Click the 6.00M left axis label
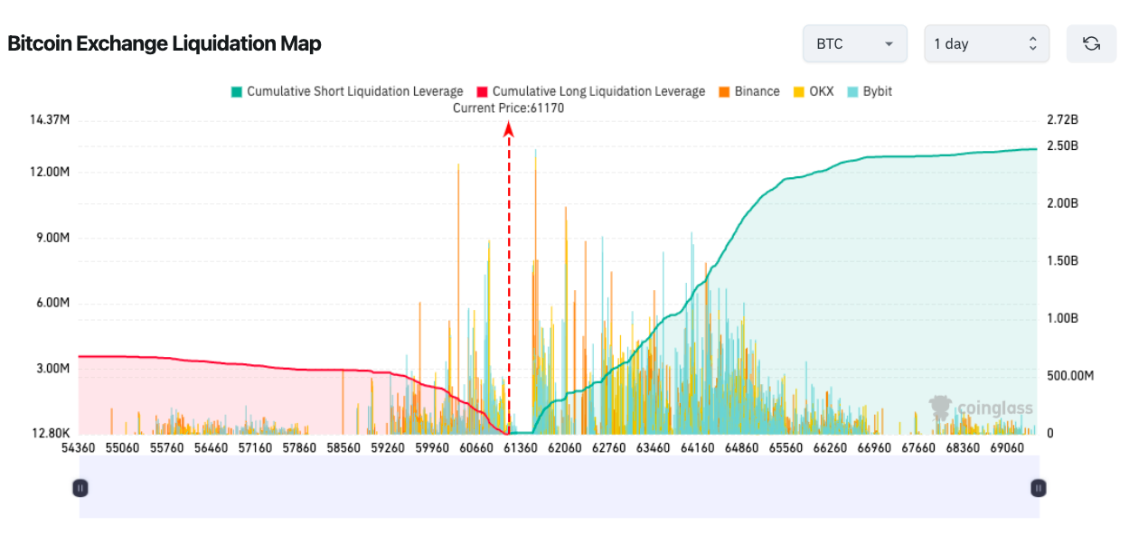1129x554 pixels. tap(52, 303)
